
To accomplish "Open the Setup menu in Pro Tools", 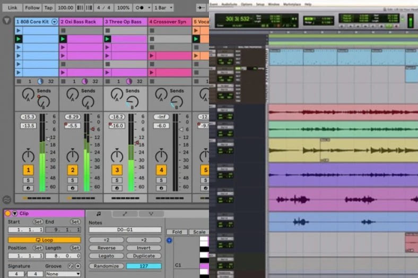I will [260, 4].
